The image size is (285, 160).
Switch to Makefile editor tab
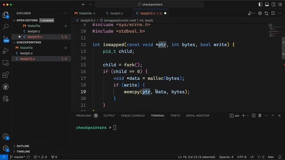85,13
